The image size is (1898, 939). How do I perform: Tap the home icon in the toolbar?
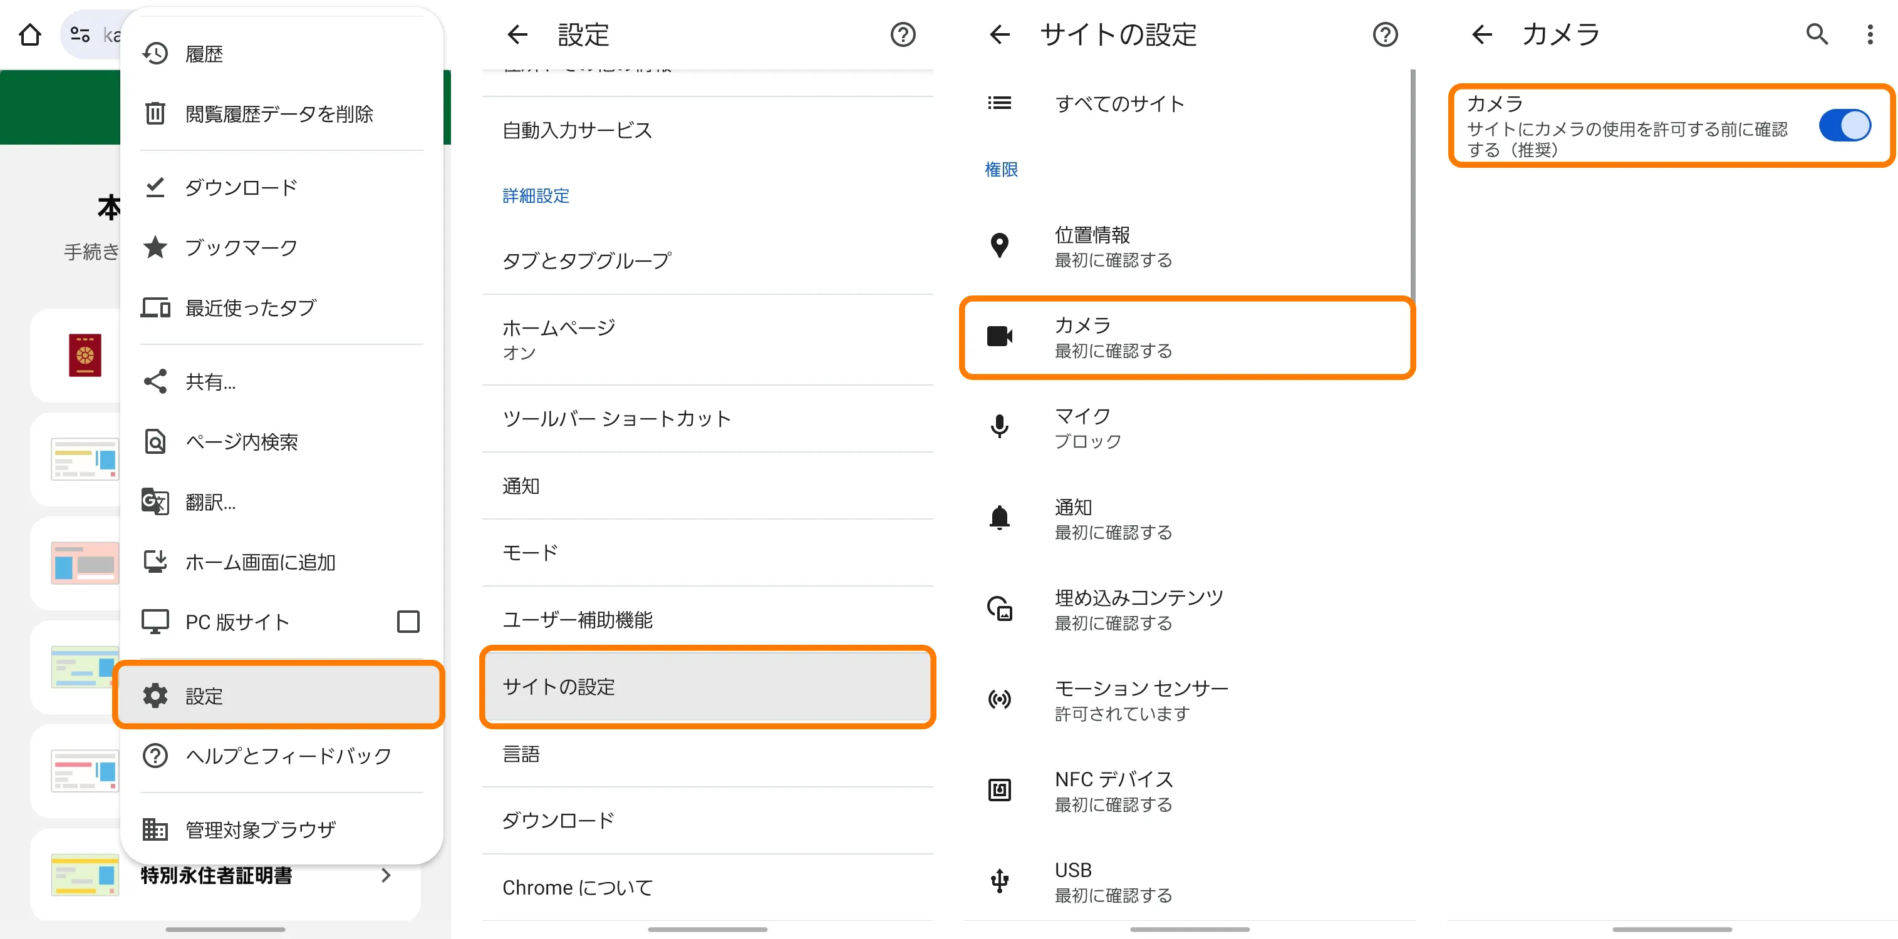pos(29,34)
